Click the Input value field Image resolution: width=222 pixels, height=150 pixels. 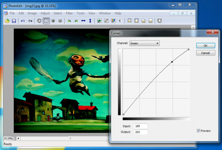141,126
